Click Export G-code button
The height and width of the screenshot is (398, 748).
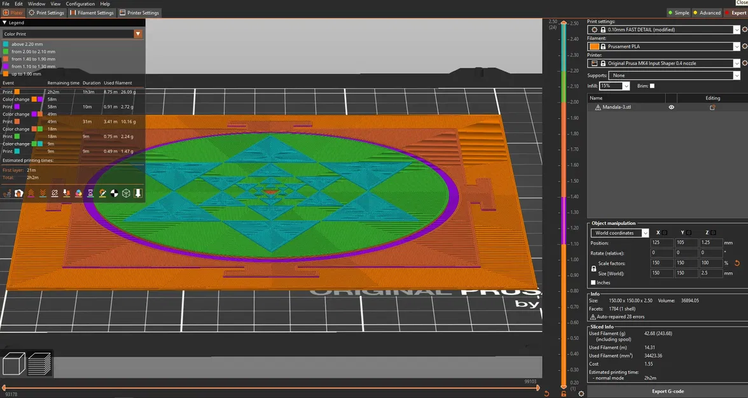667,391
